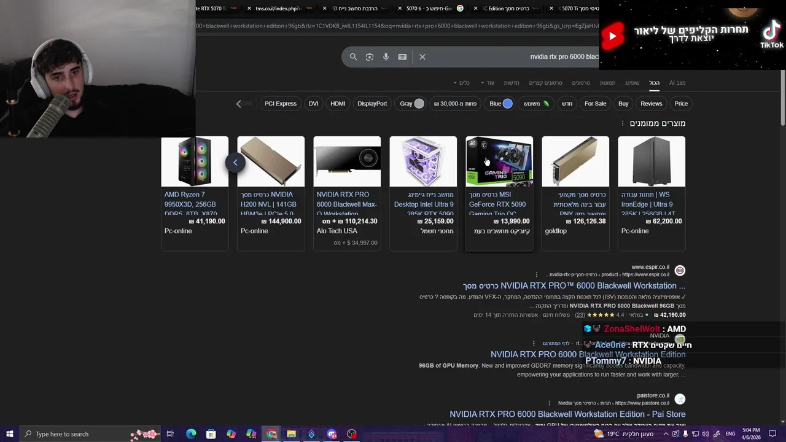
Task: Click the ENG language indicator in tray
Action: tap(730, 434)
